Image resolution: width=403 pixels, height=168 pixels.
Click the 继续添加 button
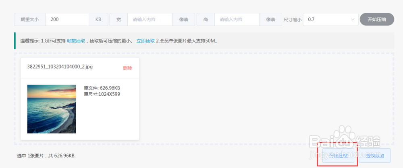(x=375, y=156)
